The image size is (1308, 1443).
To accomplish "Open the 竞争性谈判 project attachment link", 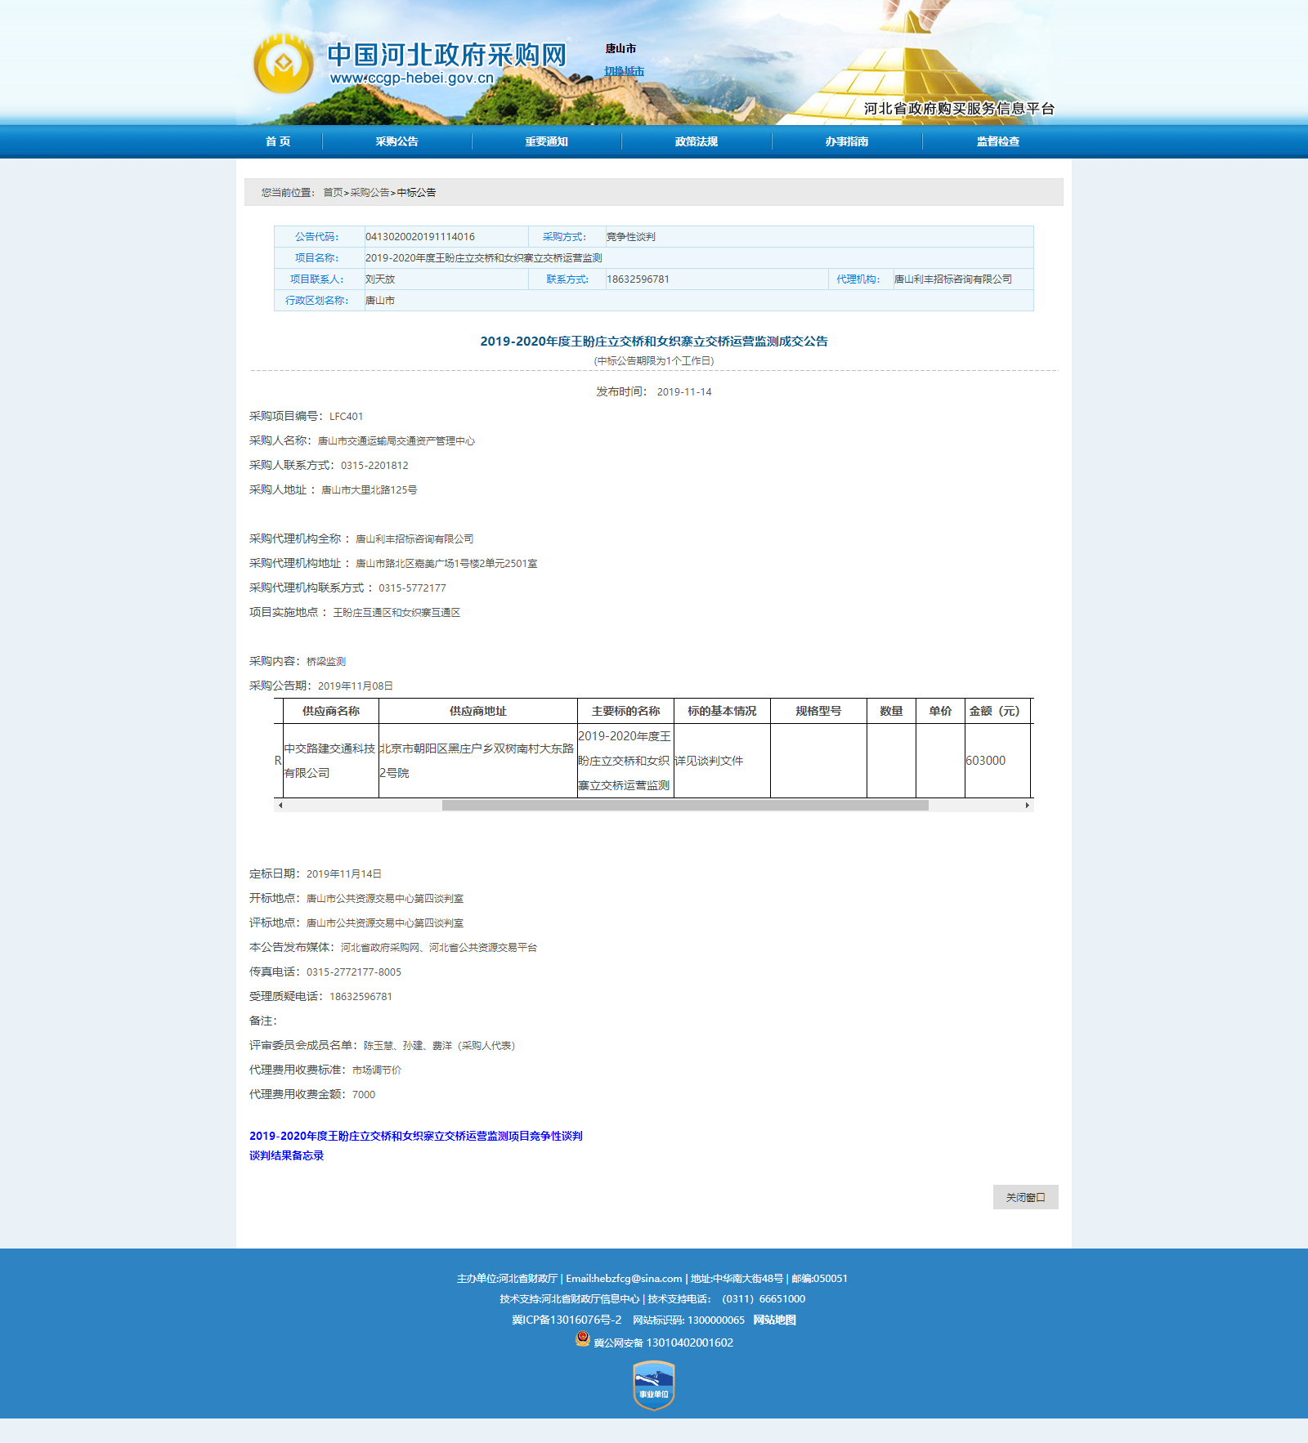I will (416, 1136).
